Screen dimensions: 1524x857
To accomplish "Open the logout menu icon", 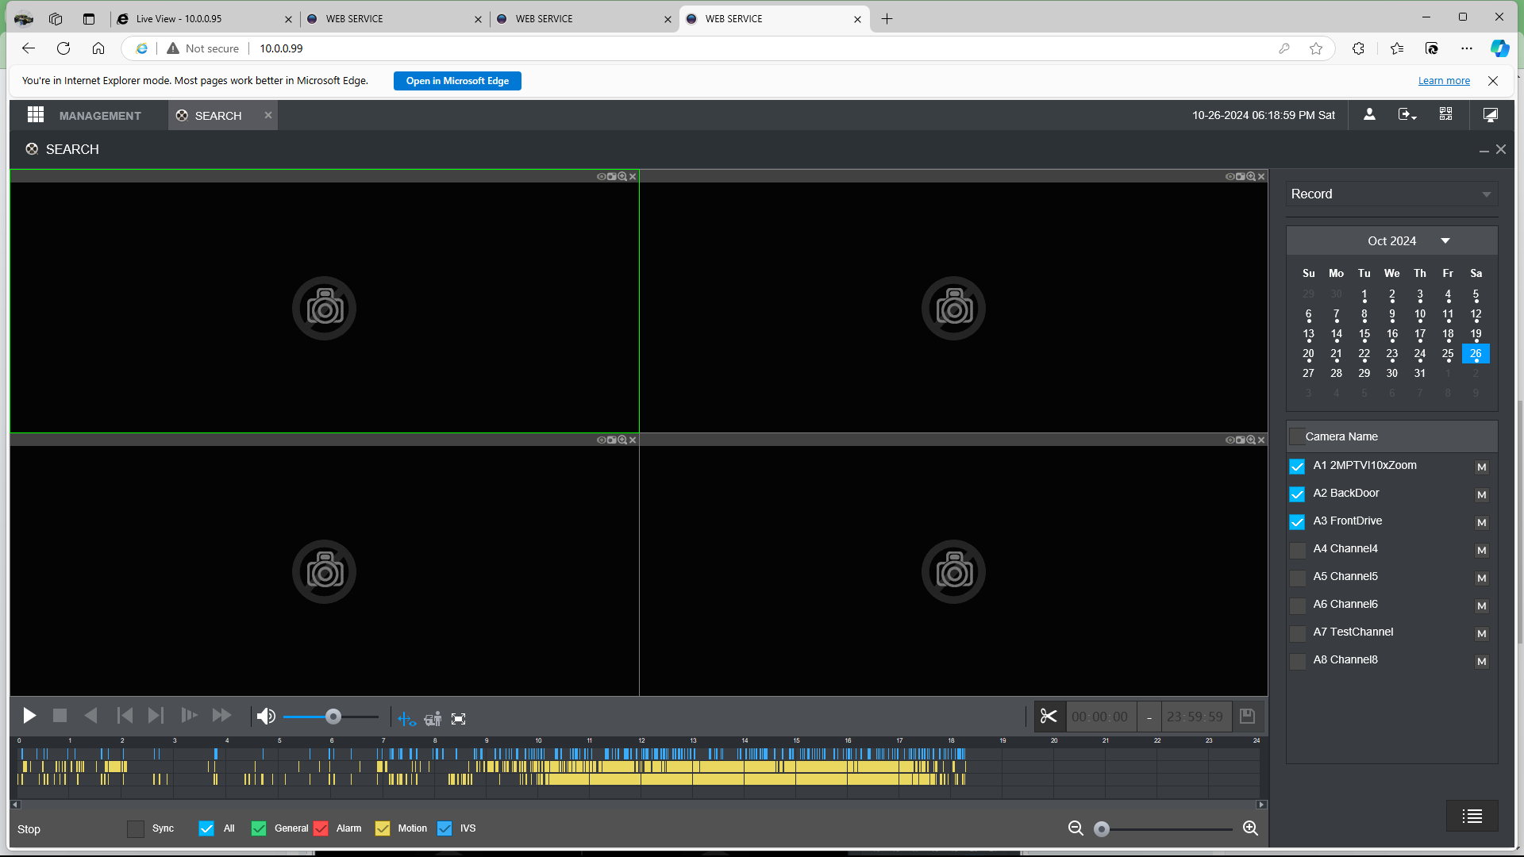I will [1407, 115].
